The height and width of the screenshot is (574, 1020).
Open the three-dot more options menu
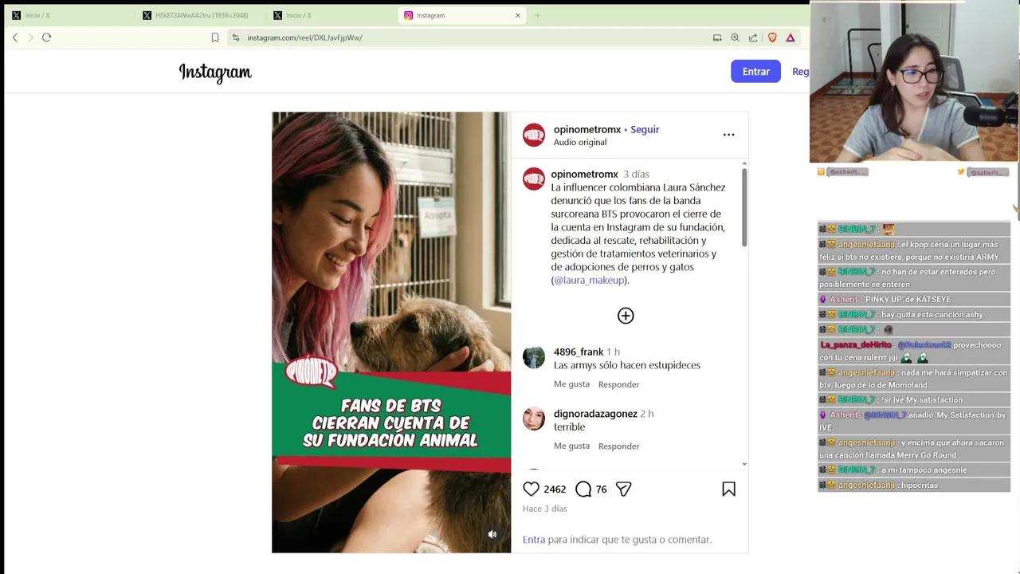click(728, 135)
